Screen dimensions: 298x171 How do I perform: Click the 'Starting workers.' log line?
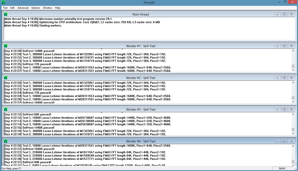click(x=33, y=25)
